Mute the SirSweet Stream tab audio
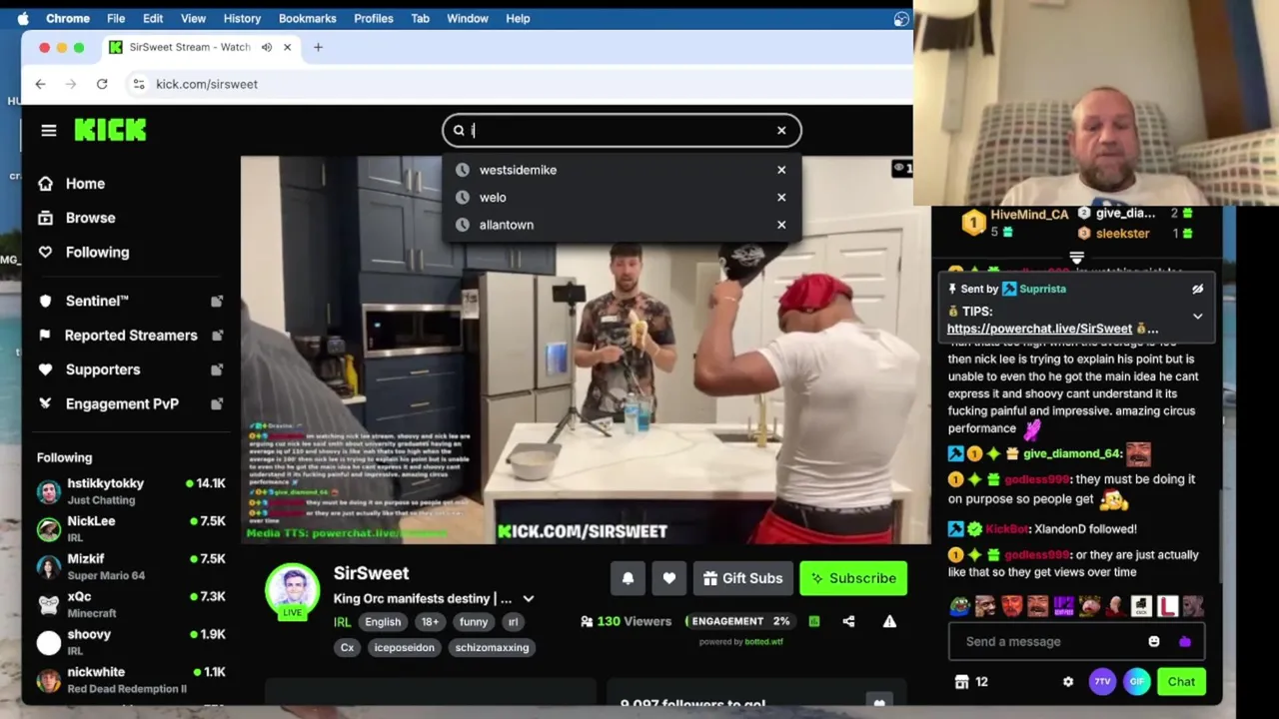The height and width of the screenshot is (719, 1279). (x=267, y=47)
